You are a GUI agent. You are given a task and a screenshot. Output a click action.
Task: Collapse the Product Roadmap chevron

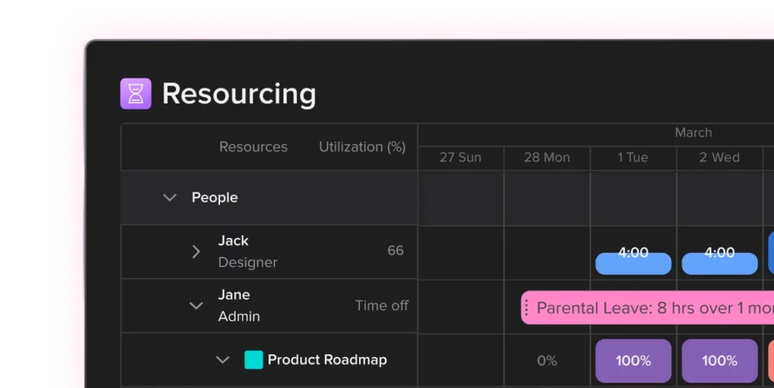[223, 360]
